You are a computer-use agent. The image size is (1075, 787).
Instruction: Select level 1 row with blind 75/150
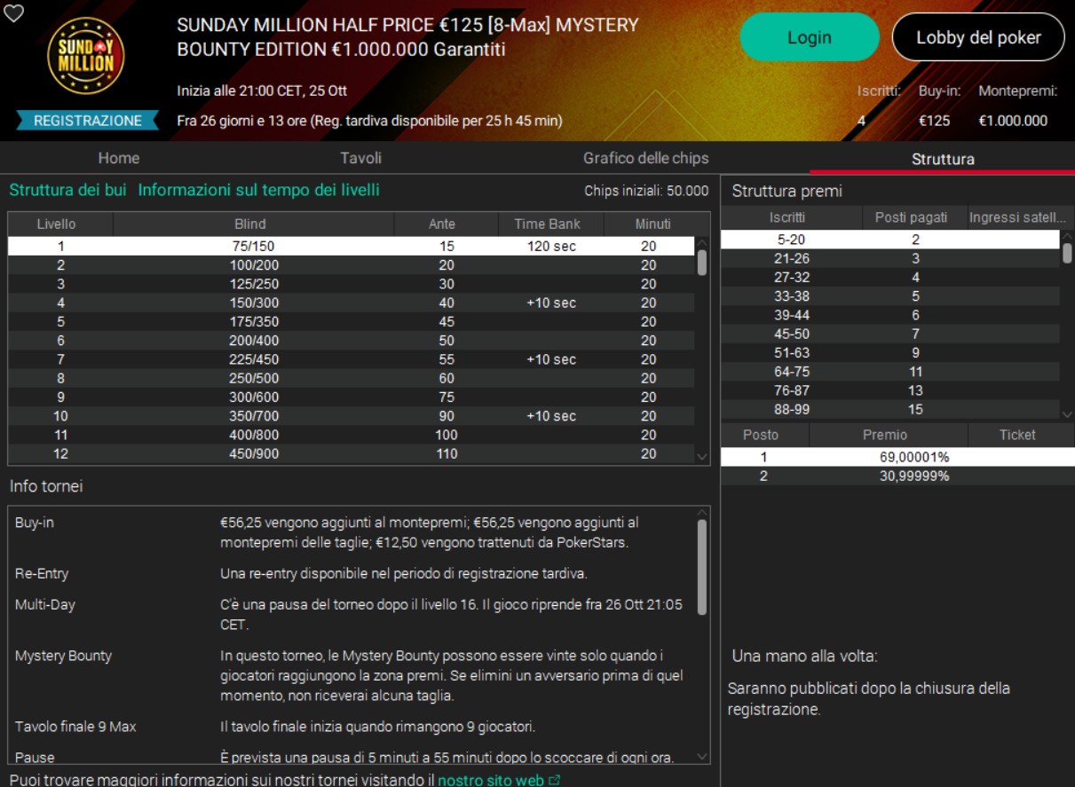click(x=352, y=246)
